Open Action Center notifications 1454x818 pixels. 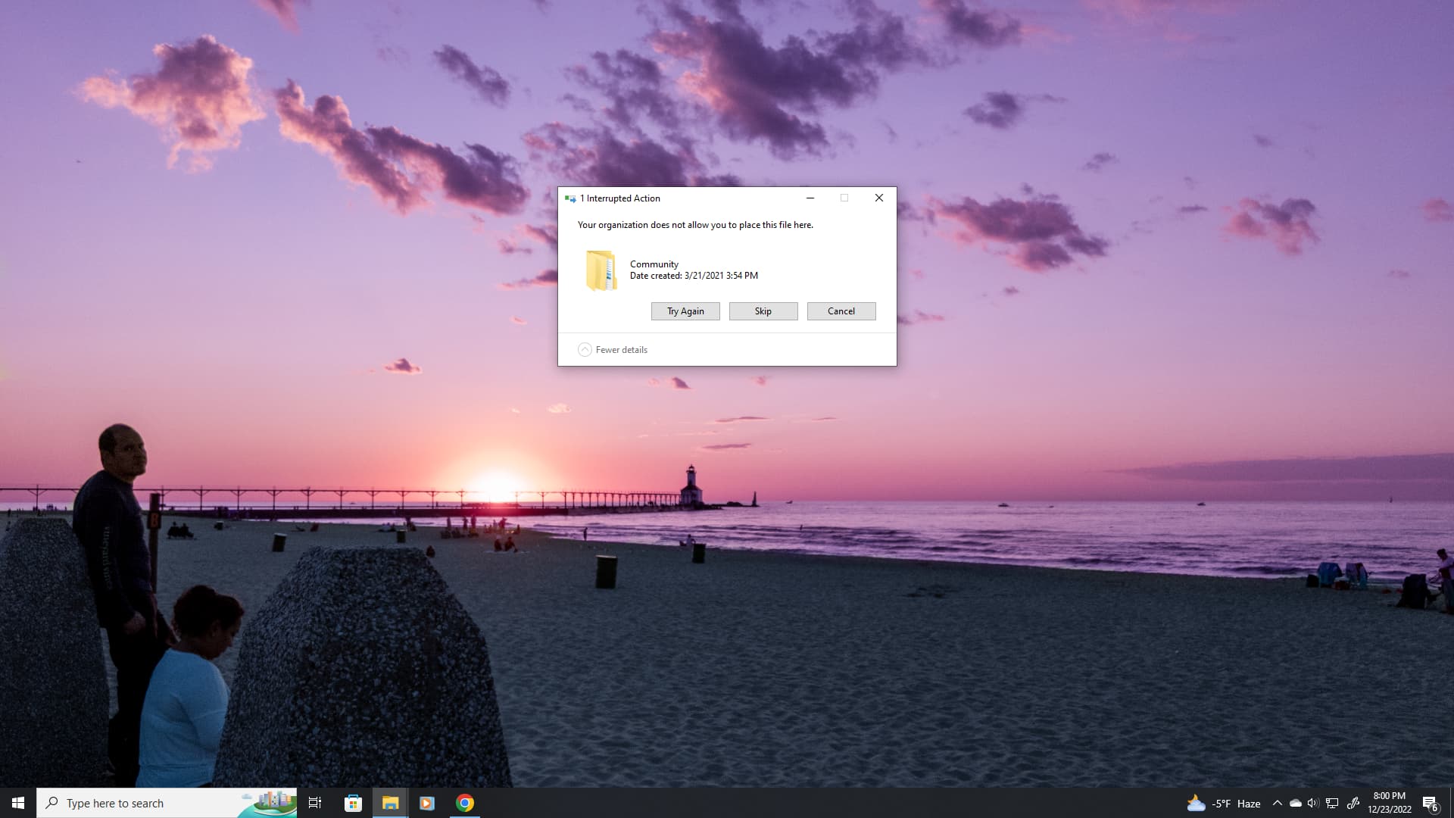click(1430, 803)
